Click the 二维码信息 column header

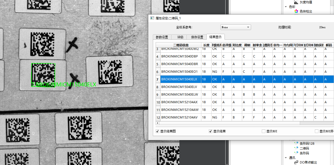click(x=181, y=45)
